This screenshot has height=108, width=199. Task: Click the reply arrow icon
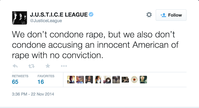point(15,66)
